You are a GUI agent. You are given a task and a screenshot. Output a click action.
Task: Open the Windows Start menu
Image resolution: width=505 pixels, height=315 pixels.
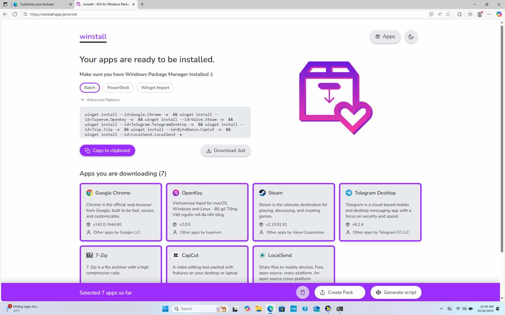point(165,309)
